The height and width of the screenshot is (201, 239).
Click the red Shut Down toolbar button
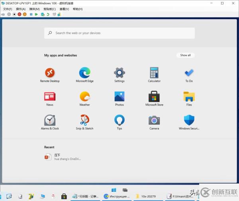[20, 14]
